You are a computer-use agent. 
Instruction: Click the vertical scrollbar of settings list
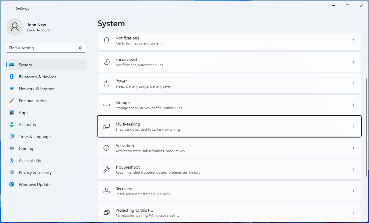(x=367, y=127)
